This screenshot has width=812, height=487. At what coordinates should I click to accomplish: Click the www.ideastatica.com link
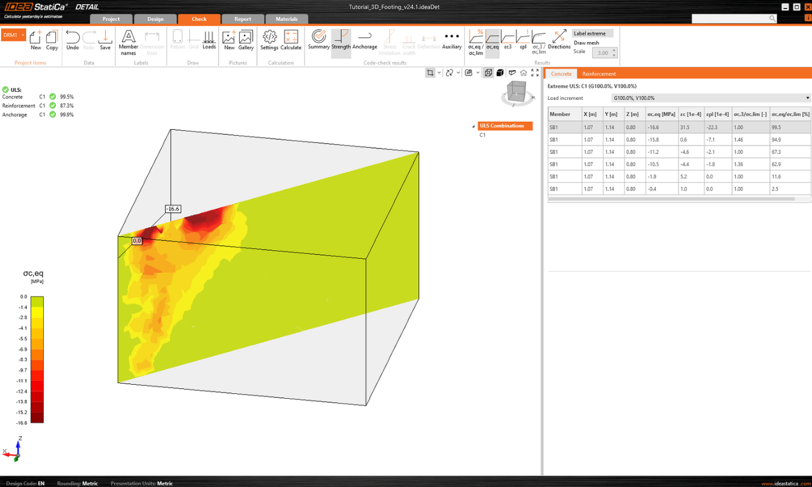point(785,483)
